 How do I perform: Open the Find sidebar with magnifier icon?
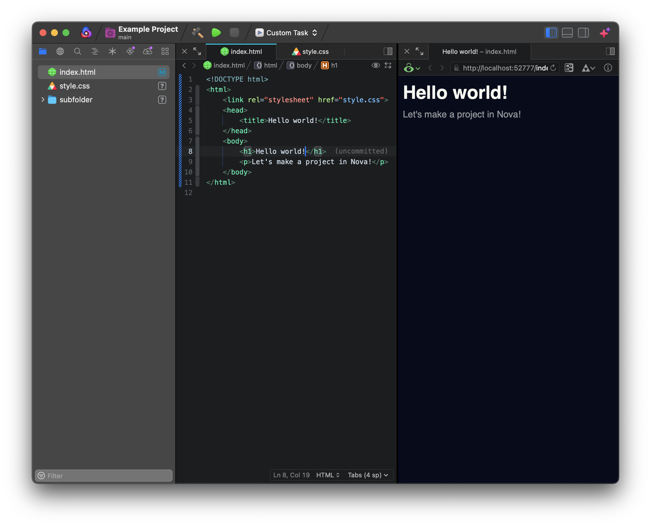tap(78, 51)
